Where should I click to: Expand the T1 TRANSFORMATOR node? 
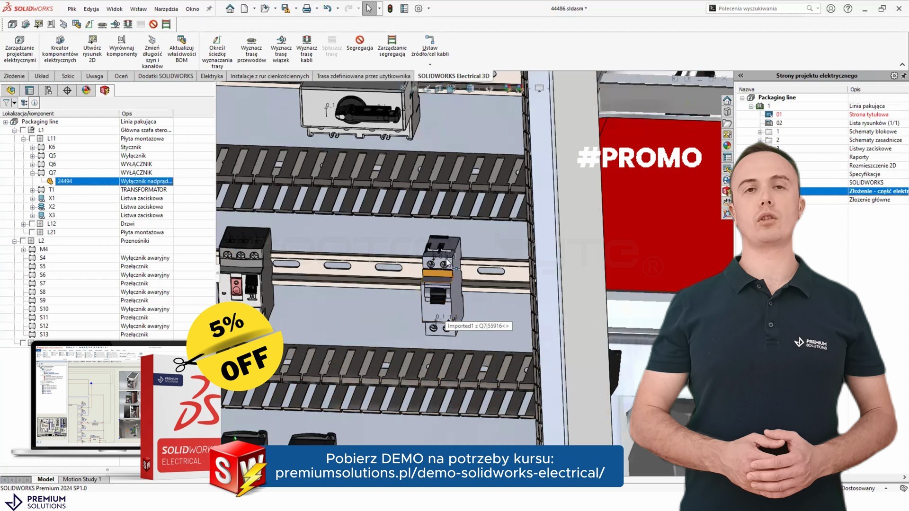32,190
